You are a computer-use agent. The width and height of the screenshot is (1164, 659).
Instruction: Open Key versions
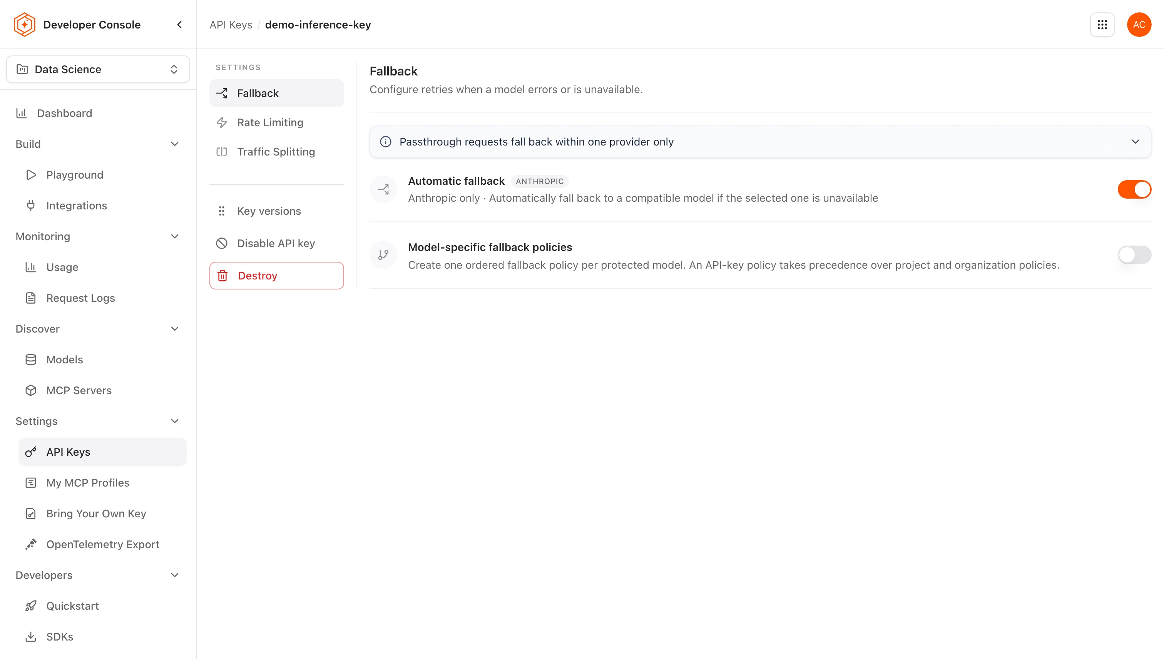tap(276, 211)
